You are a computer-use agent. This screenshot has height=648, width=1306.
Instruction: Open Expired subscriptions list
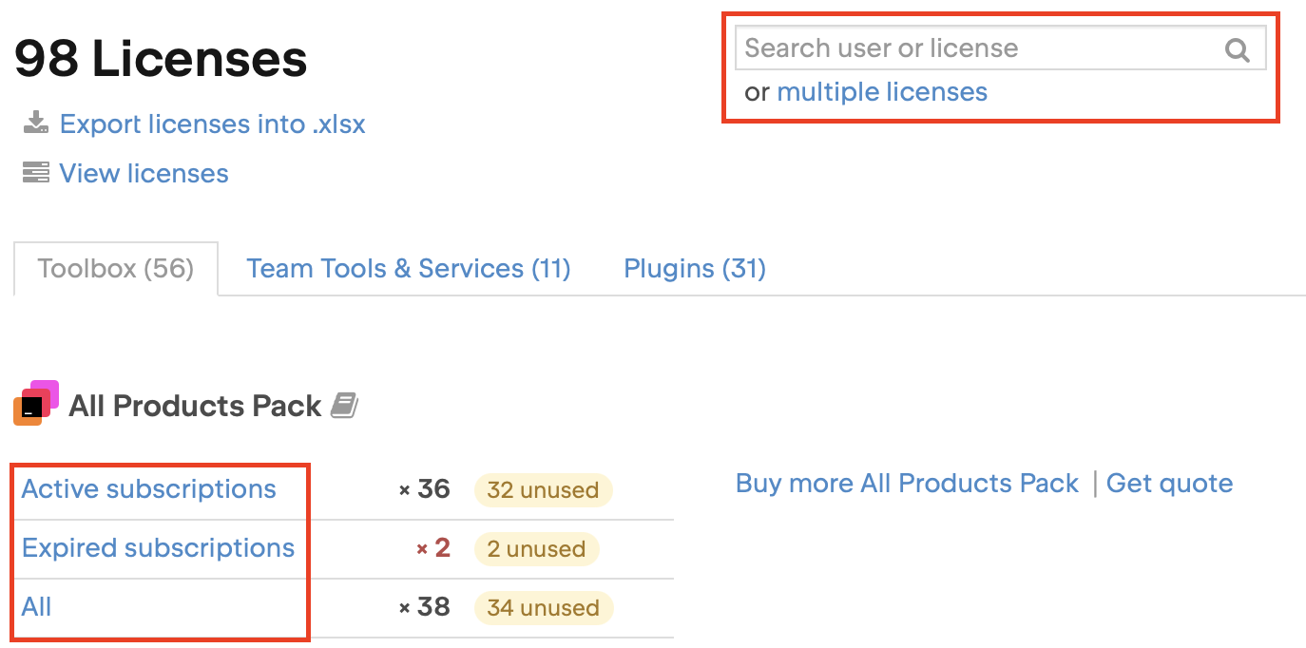pyautogui.click(x=158, y=548)
